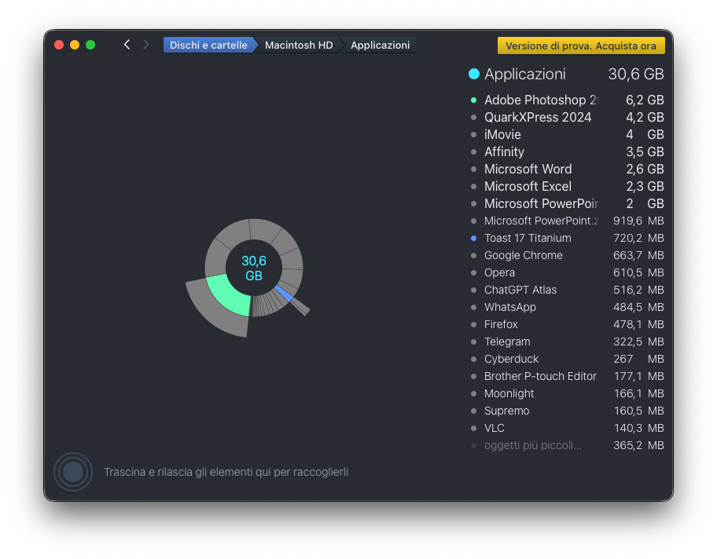Click the blue Toast 17 Titanium dot
This screenshot has width=717, height=559.
click(474, 239)
